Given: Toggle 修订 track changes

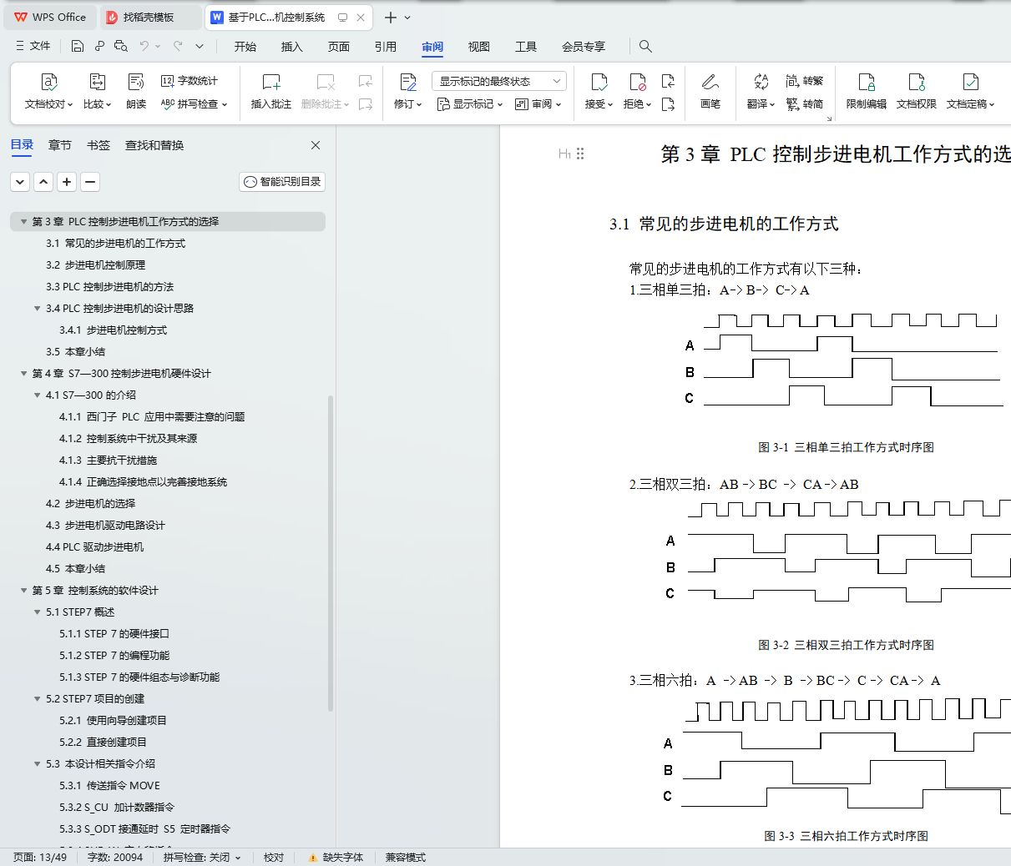Looking at the screenshot, I should (x=407, y=92).
